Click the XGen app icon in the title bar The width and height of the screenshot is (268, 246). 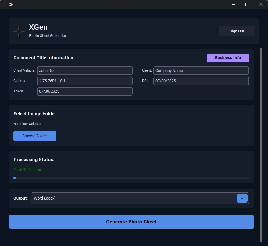[4, 4]
